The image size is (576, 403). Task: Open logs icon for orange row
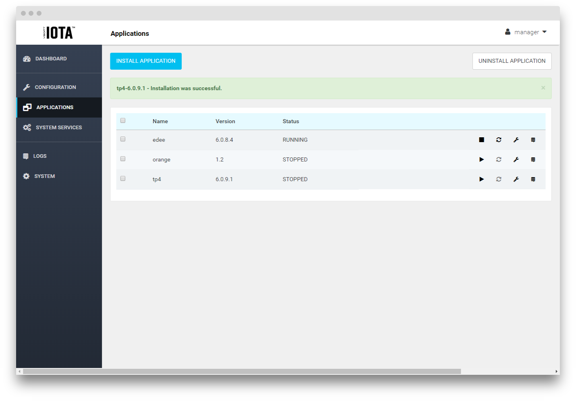point(533,159)
